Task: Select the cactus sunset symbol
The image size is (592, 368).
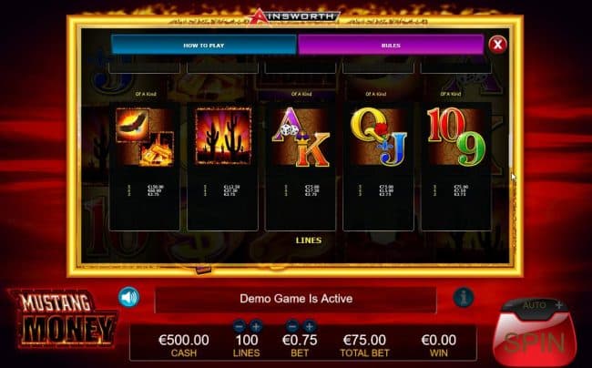Action: point(223,136)
